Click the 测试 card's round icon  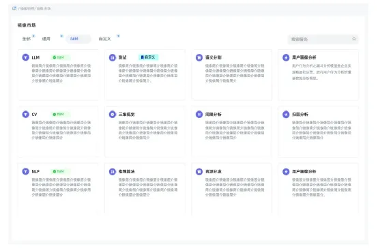pyautogui.click(x=113, y=57)
